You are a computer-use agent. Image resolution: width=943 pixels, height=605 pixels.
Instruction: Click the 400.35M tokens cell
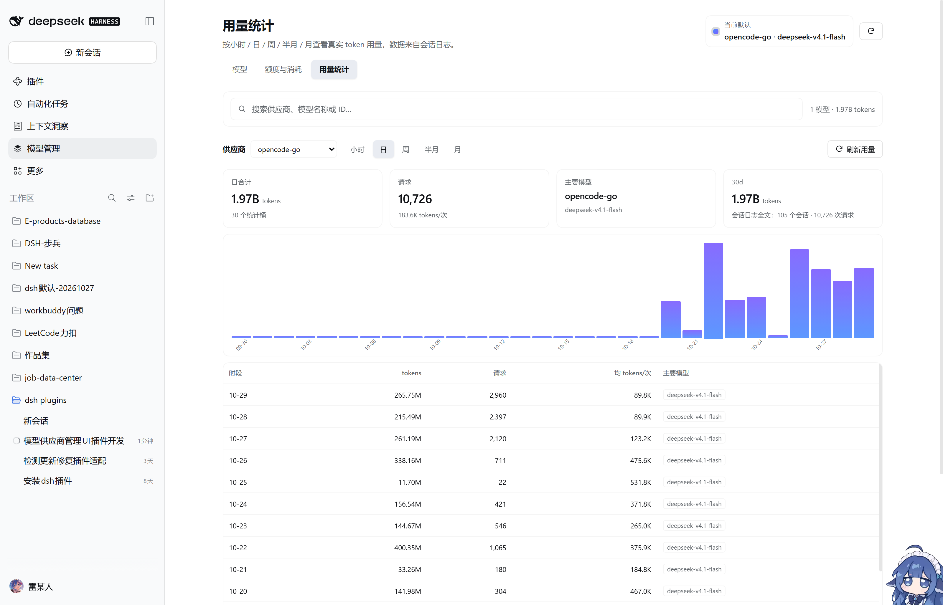pyautogui.click(x=408, y=548)
